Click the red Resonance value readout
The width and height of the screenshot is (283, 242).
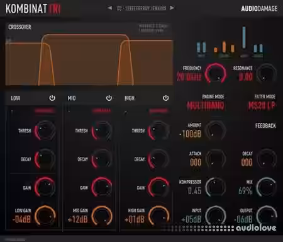coord(246,77)
